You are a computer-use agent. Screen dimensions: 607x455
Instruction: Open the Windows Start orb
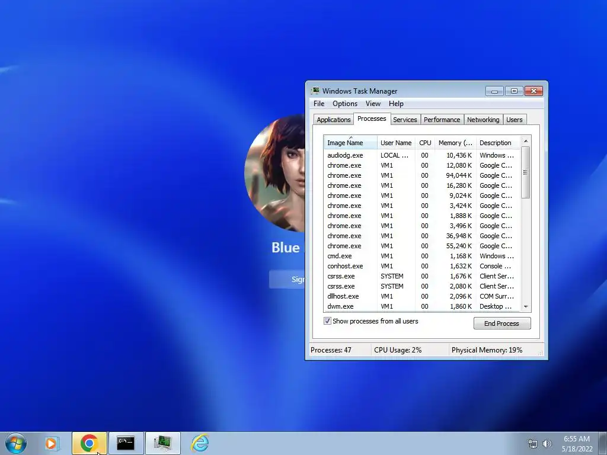(16, 443)
